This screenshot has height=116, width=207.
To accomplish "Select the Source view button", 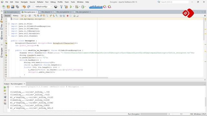I will pyautogui.click(x=7, y=16).
